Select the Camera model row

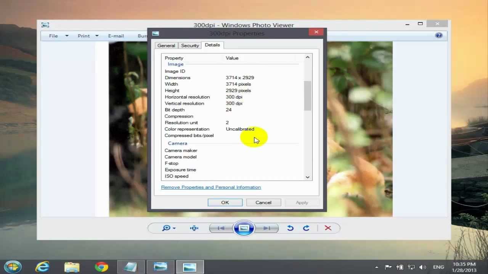(x=232, y=157)
